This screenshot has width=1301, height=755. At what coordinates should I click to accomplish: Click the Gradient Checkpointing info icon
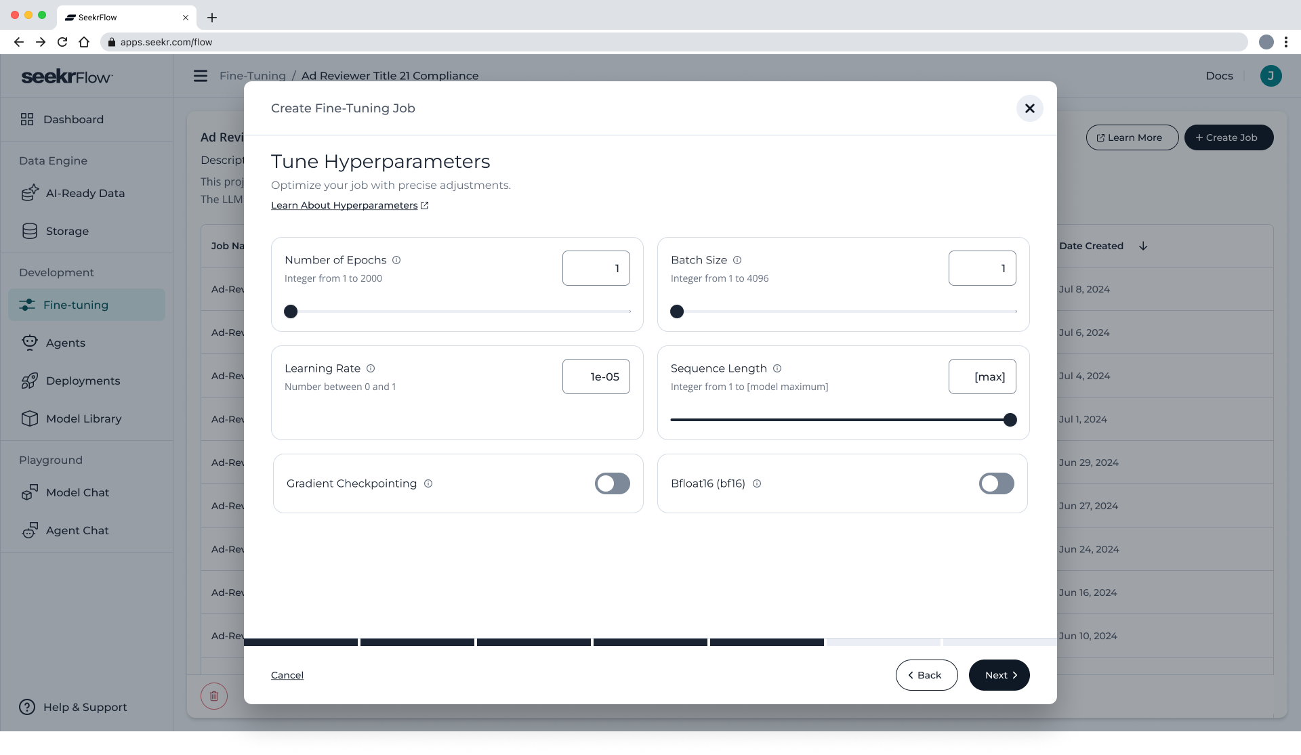coord(428,483)
